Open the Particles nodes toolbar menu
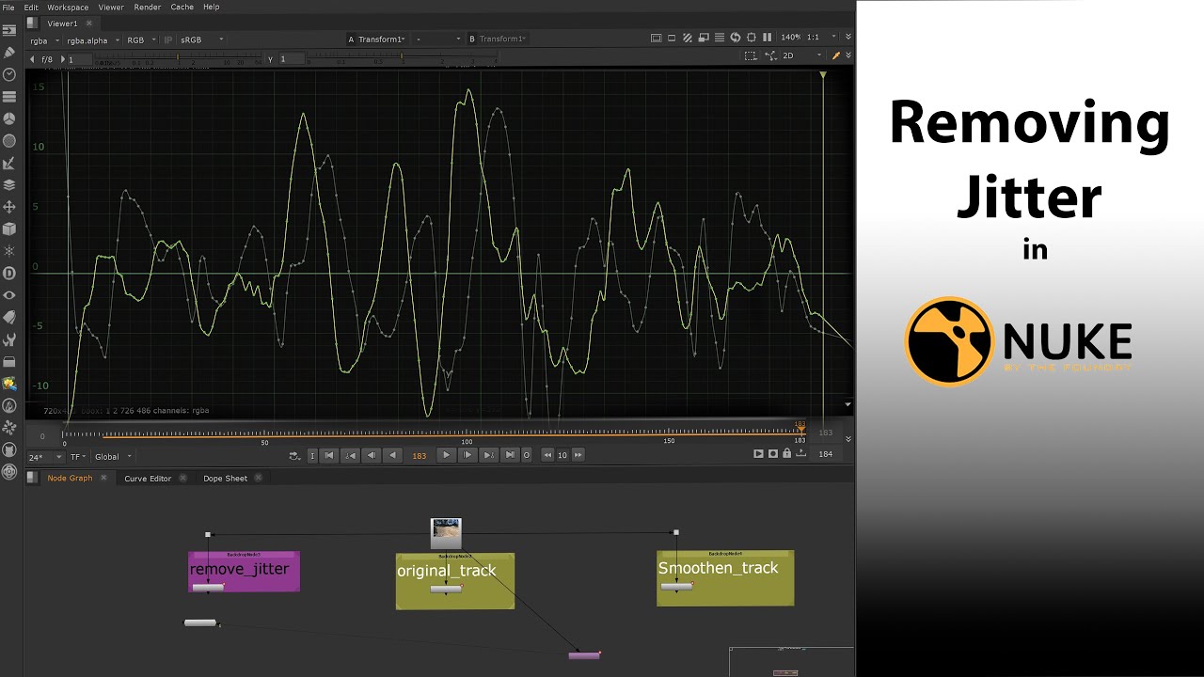The image size is (1204, 677). click(9, 251)
